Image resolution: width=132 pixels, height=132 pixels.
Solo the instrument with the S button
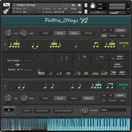point(86,5)
